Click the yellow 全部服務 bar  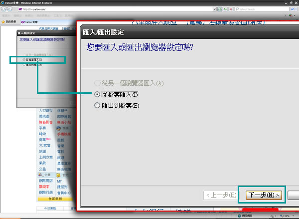coord(55,199)
